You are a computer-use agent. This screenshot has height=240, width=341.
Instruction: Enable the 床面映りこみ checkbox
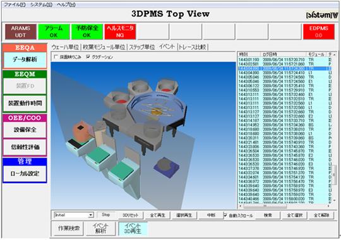tap(56, 57)
